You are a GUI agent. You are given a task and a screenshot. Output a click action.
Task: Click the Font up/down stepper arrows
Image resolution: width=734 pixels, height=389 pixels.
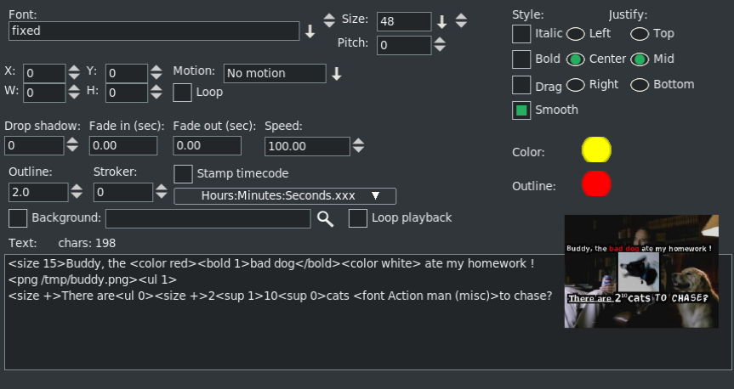[330, 20]
